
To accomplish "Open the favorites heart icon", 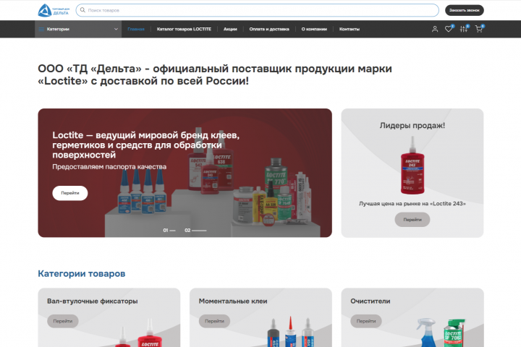I will 449,29.
